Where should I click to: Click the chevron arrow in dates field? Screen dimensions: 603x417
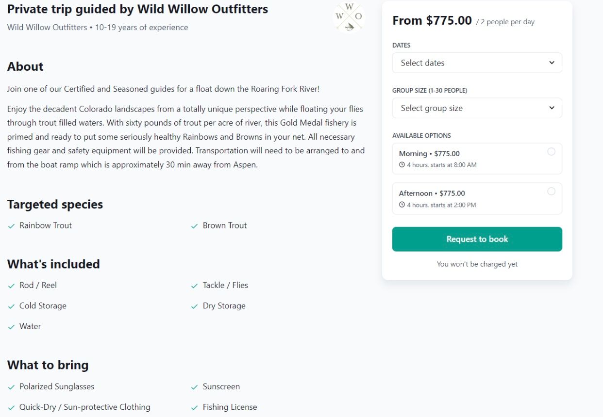coord(552,63)
